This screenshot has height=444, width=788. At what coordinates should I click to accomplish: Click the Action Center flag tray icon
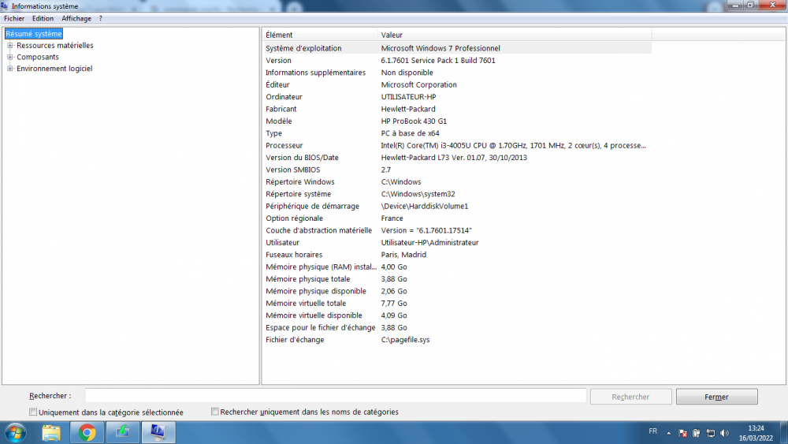tap(682, 433)
